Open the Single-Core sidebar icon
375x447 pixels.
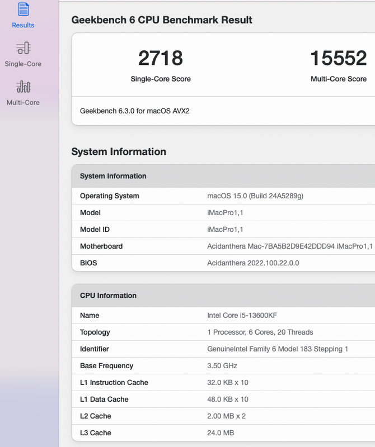(x=23, y=48)
